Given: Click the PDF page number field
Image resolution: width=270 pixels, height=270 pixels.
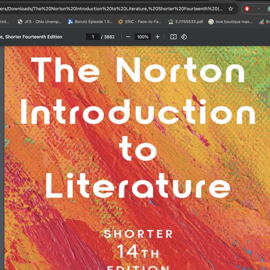Looking at the screenshot, I should (93, 37).
